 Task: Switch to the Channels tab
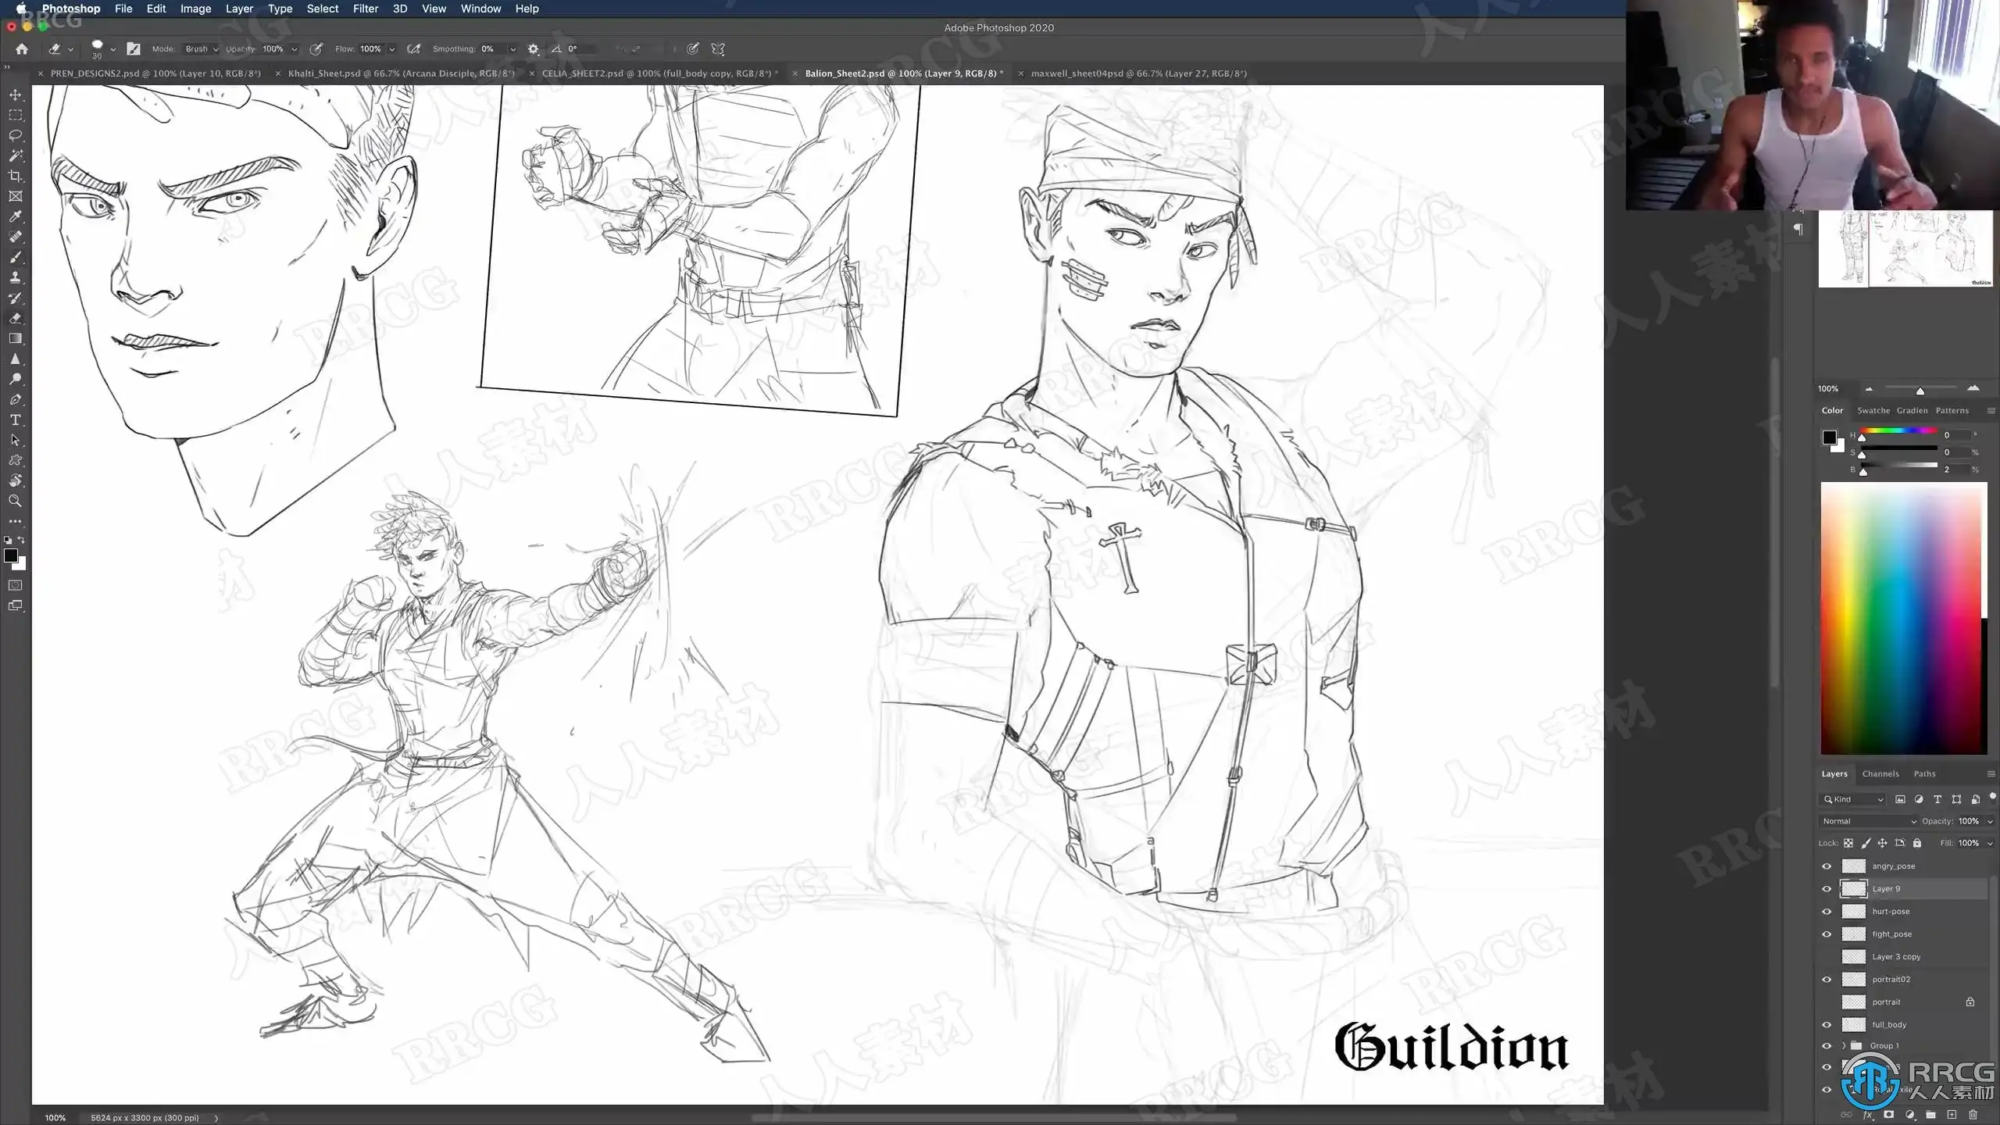pyautogui.click(x=1880, y=773)
